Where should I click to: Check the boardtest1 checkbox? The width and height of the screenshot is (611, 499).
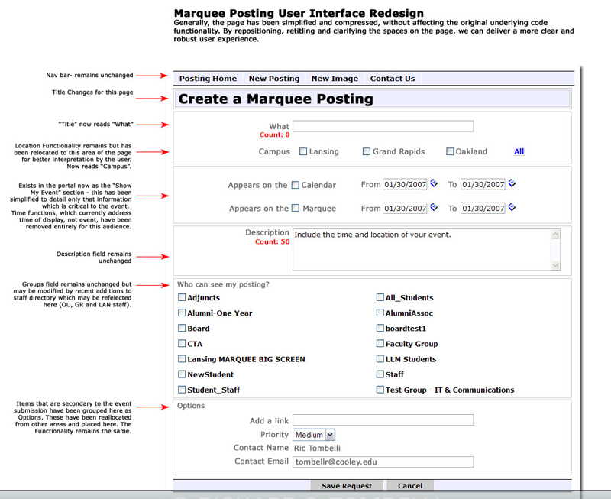click(x=380, y=329)
